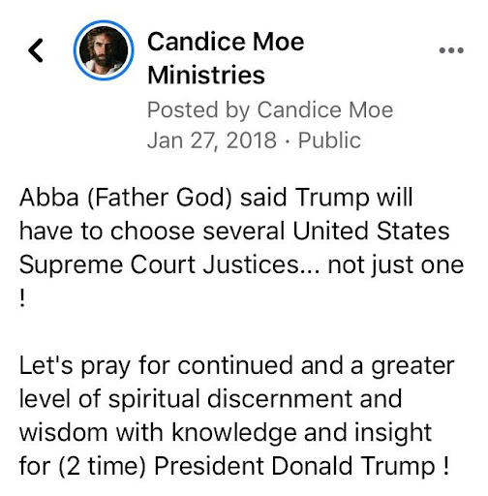Tap the 'President Donald Trump' text line
488x496 pixels.
(234, 466)
